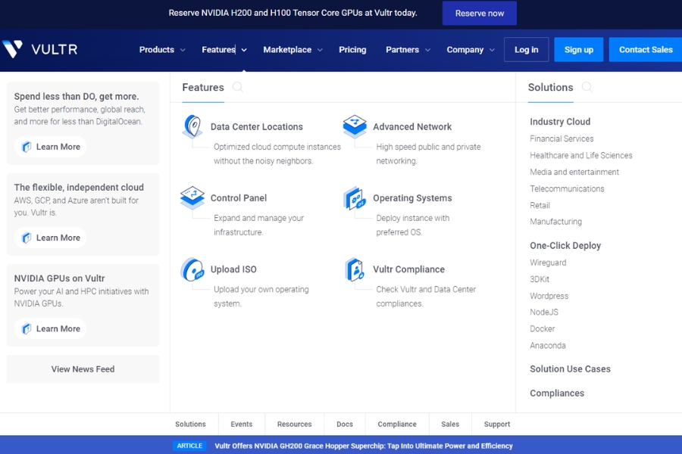Open the Upload ISO disc icon

tap(192, 269)
